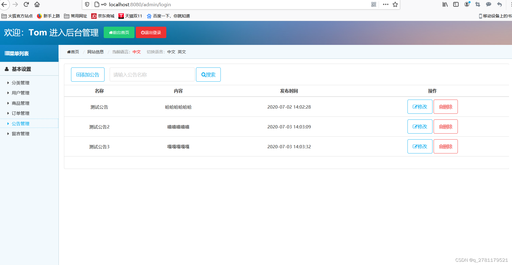Click the green 前台首页 button
Image resolution: width=512 pixels, height=265 pixels.
[119, 32]
